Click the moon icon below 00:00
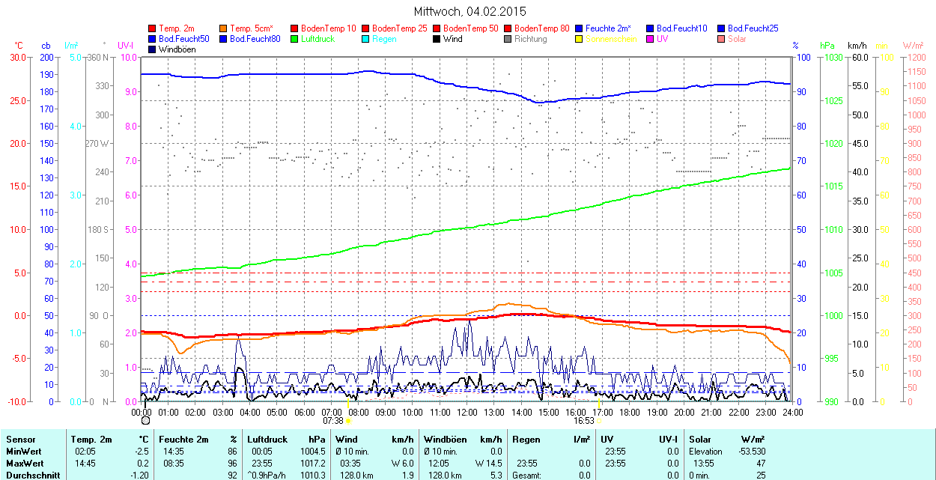Screen dimensions: 936x480 pos(145,421)
